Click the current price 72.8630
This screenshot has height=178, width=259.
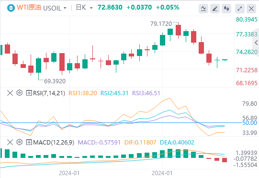pos(110,8)
